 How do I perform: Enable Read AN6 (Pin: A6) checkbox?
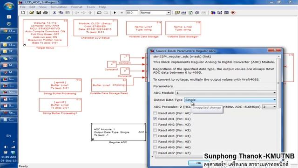[155, 147]
